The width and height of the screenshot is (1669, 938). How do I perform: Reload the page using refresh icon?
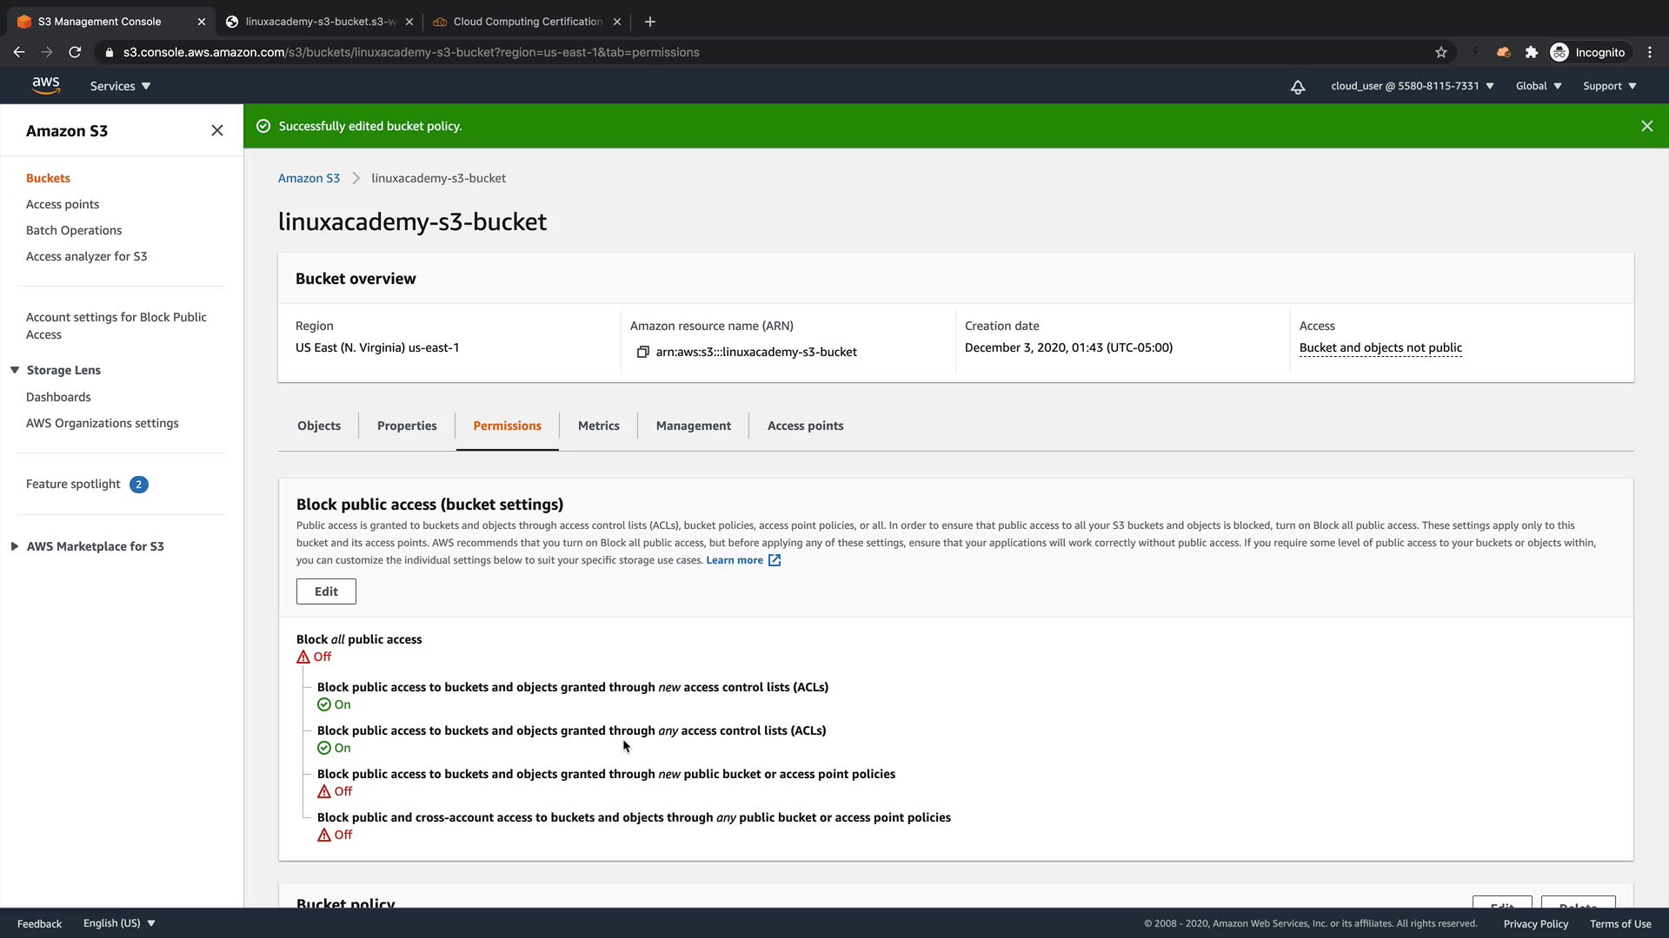[x=75, y=52]
